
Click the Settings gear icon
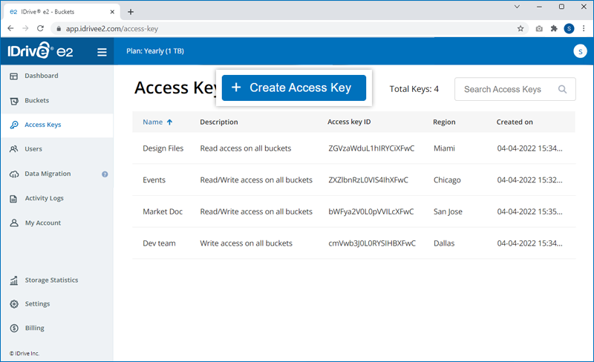(x=14, y=304)
